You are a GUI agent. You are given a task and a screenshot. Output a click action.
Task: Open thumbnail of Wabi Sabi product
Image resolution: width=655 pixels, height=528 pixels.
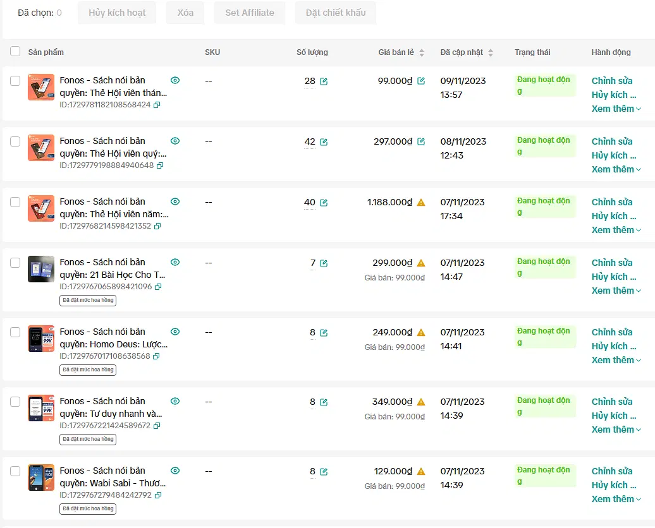click(x=41, y=477)
